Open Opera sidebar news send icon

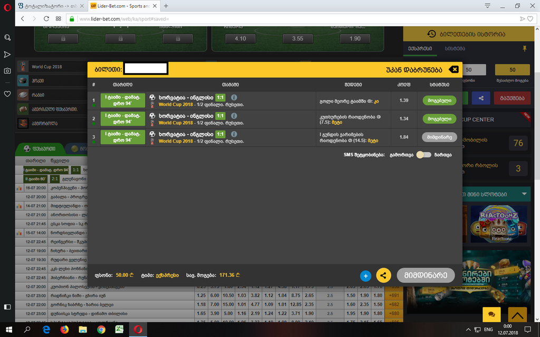tap(7, 54)
